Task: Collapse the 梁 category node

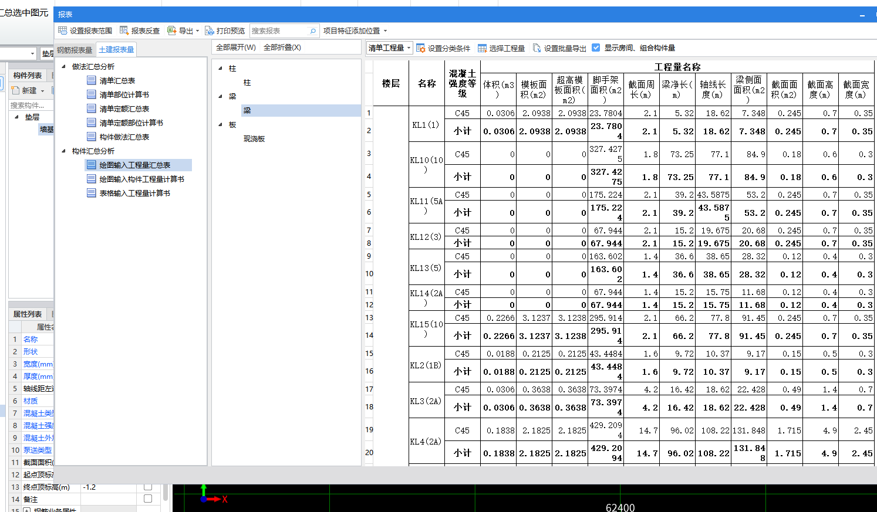Action: 220,96
